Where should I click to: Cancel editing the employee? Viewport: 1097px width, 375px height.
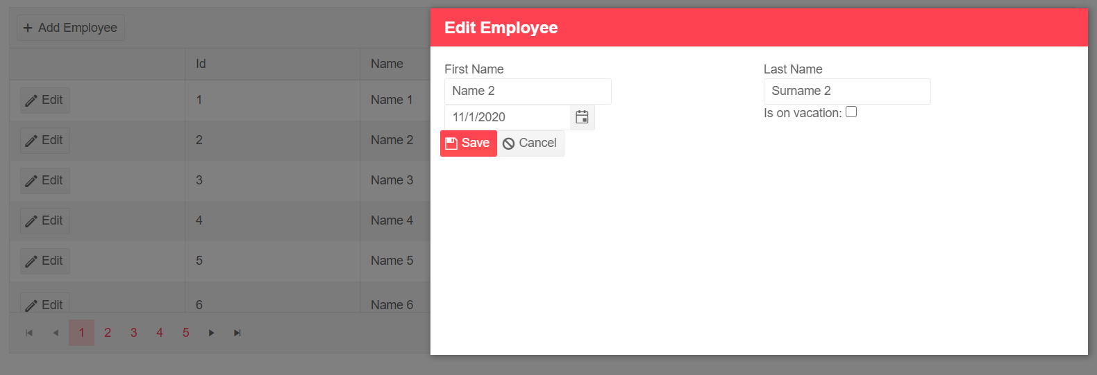pos(530,143)
